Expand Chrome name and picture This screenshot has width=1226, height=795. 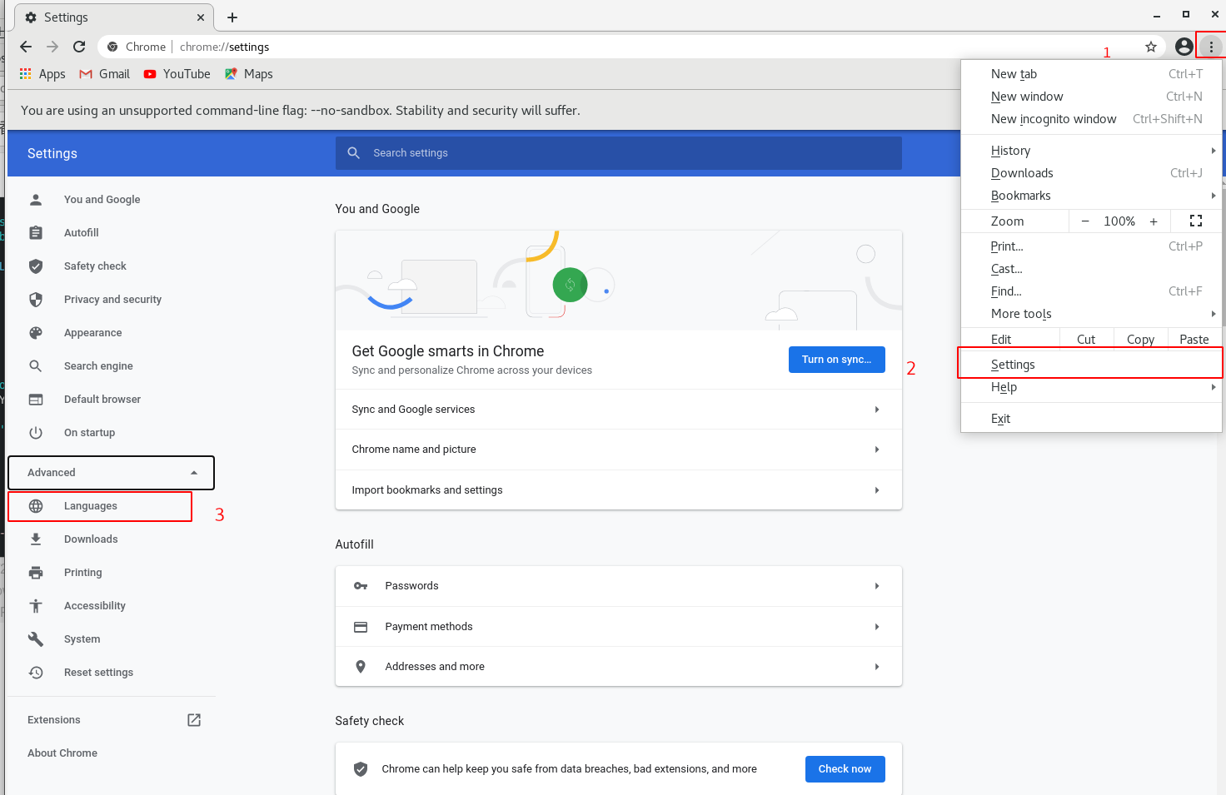(618, 450)
